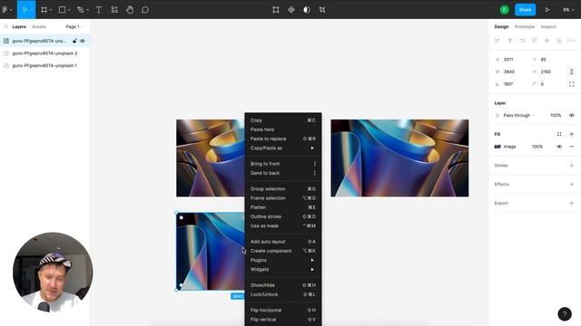Click the Share button
This screenshot has width=581, height=326.
coord(525,10)
